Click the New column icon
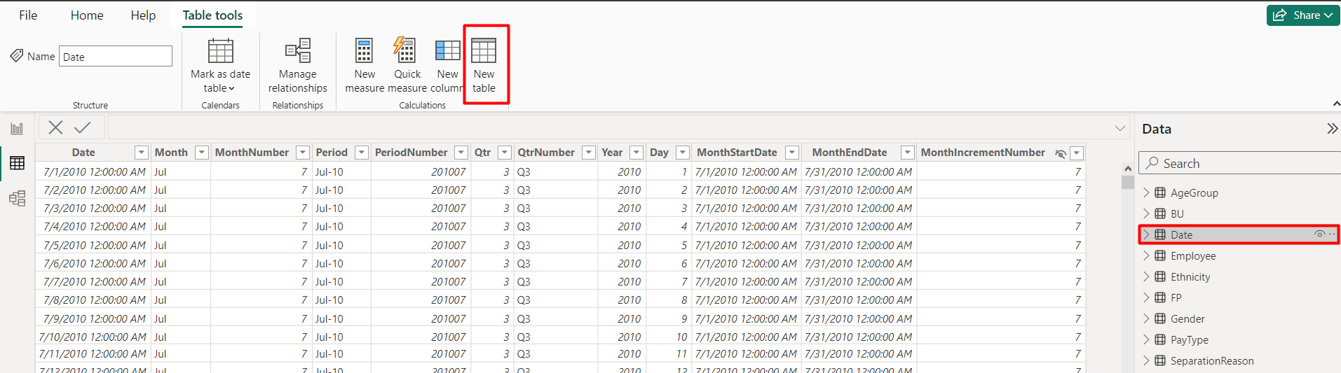Viewport: 1341px width, 373px height. [447, 51]
